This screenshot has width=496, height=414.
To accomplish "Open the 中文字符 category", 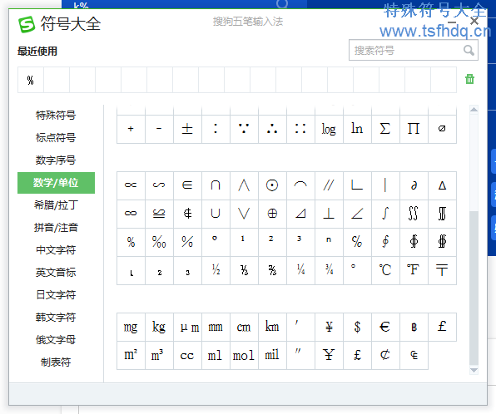I will click(x=56, y=250).
